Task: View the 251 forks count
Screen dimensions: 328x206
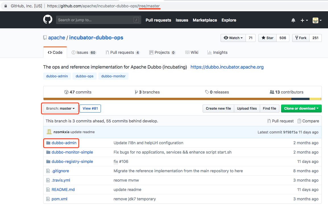Action: coord(315,38)
